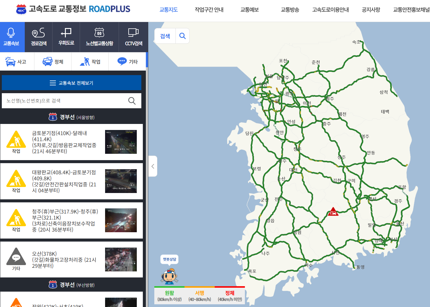Filter traffic alerts by 정체 congestion
This screenshot has height=307, width=430.
(53, 62)
